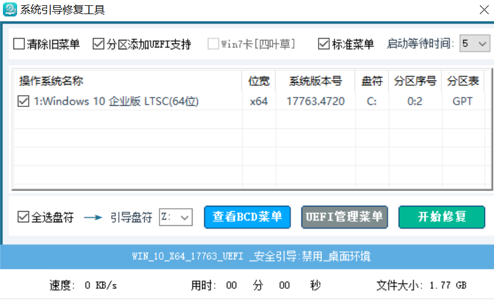The image size is (494, 301).
Task: Click the blue arrow beside 全选盘符
Action: point(93,217)
